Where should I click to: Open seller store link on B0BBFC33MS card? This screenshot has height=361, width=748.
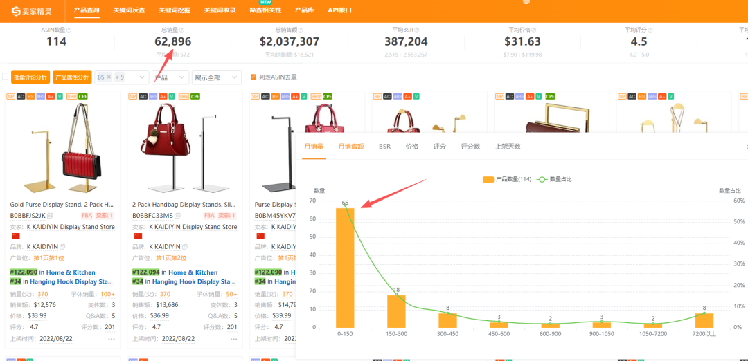click(193, 227)
